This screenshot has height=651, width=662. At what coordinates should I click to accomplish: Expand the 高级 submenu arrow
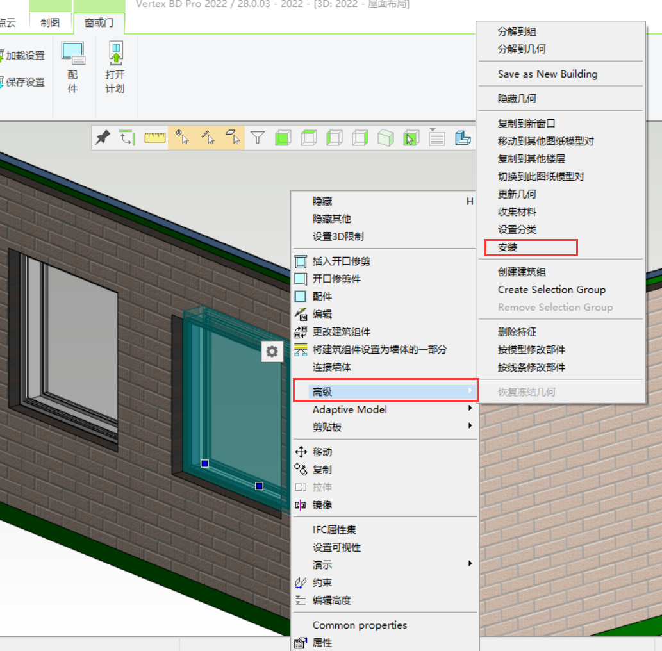tap(470, 391)
